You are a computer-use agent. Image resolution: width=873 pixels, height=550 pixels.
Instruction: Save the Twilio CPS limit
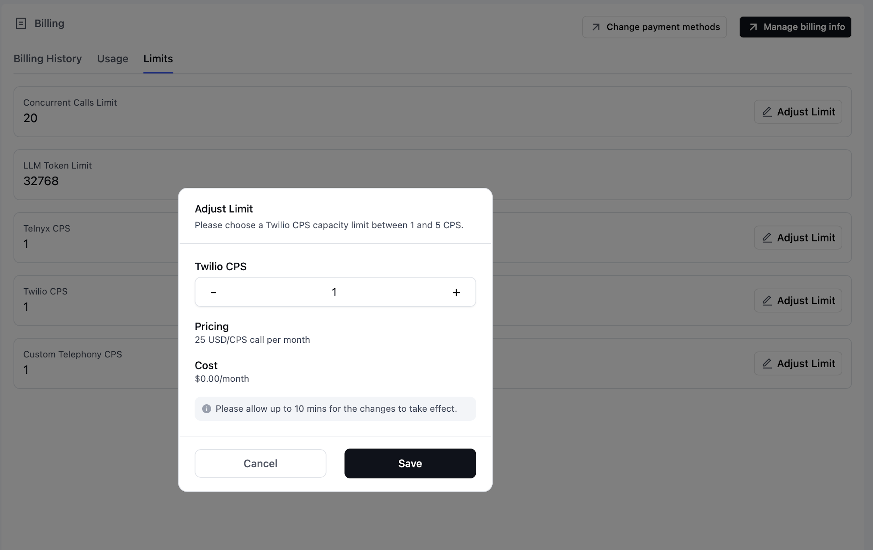pos(410,463)
